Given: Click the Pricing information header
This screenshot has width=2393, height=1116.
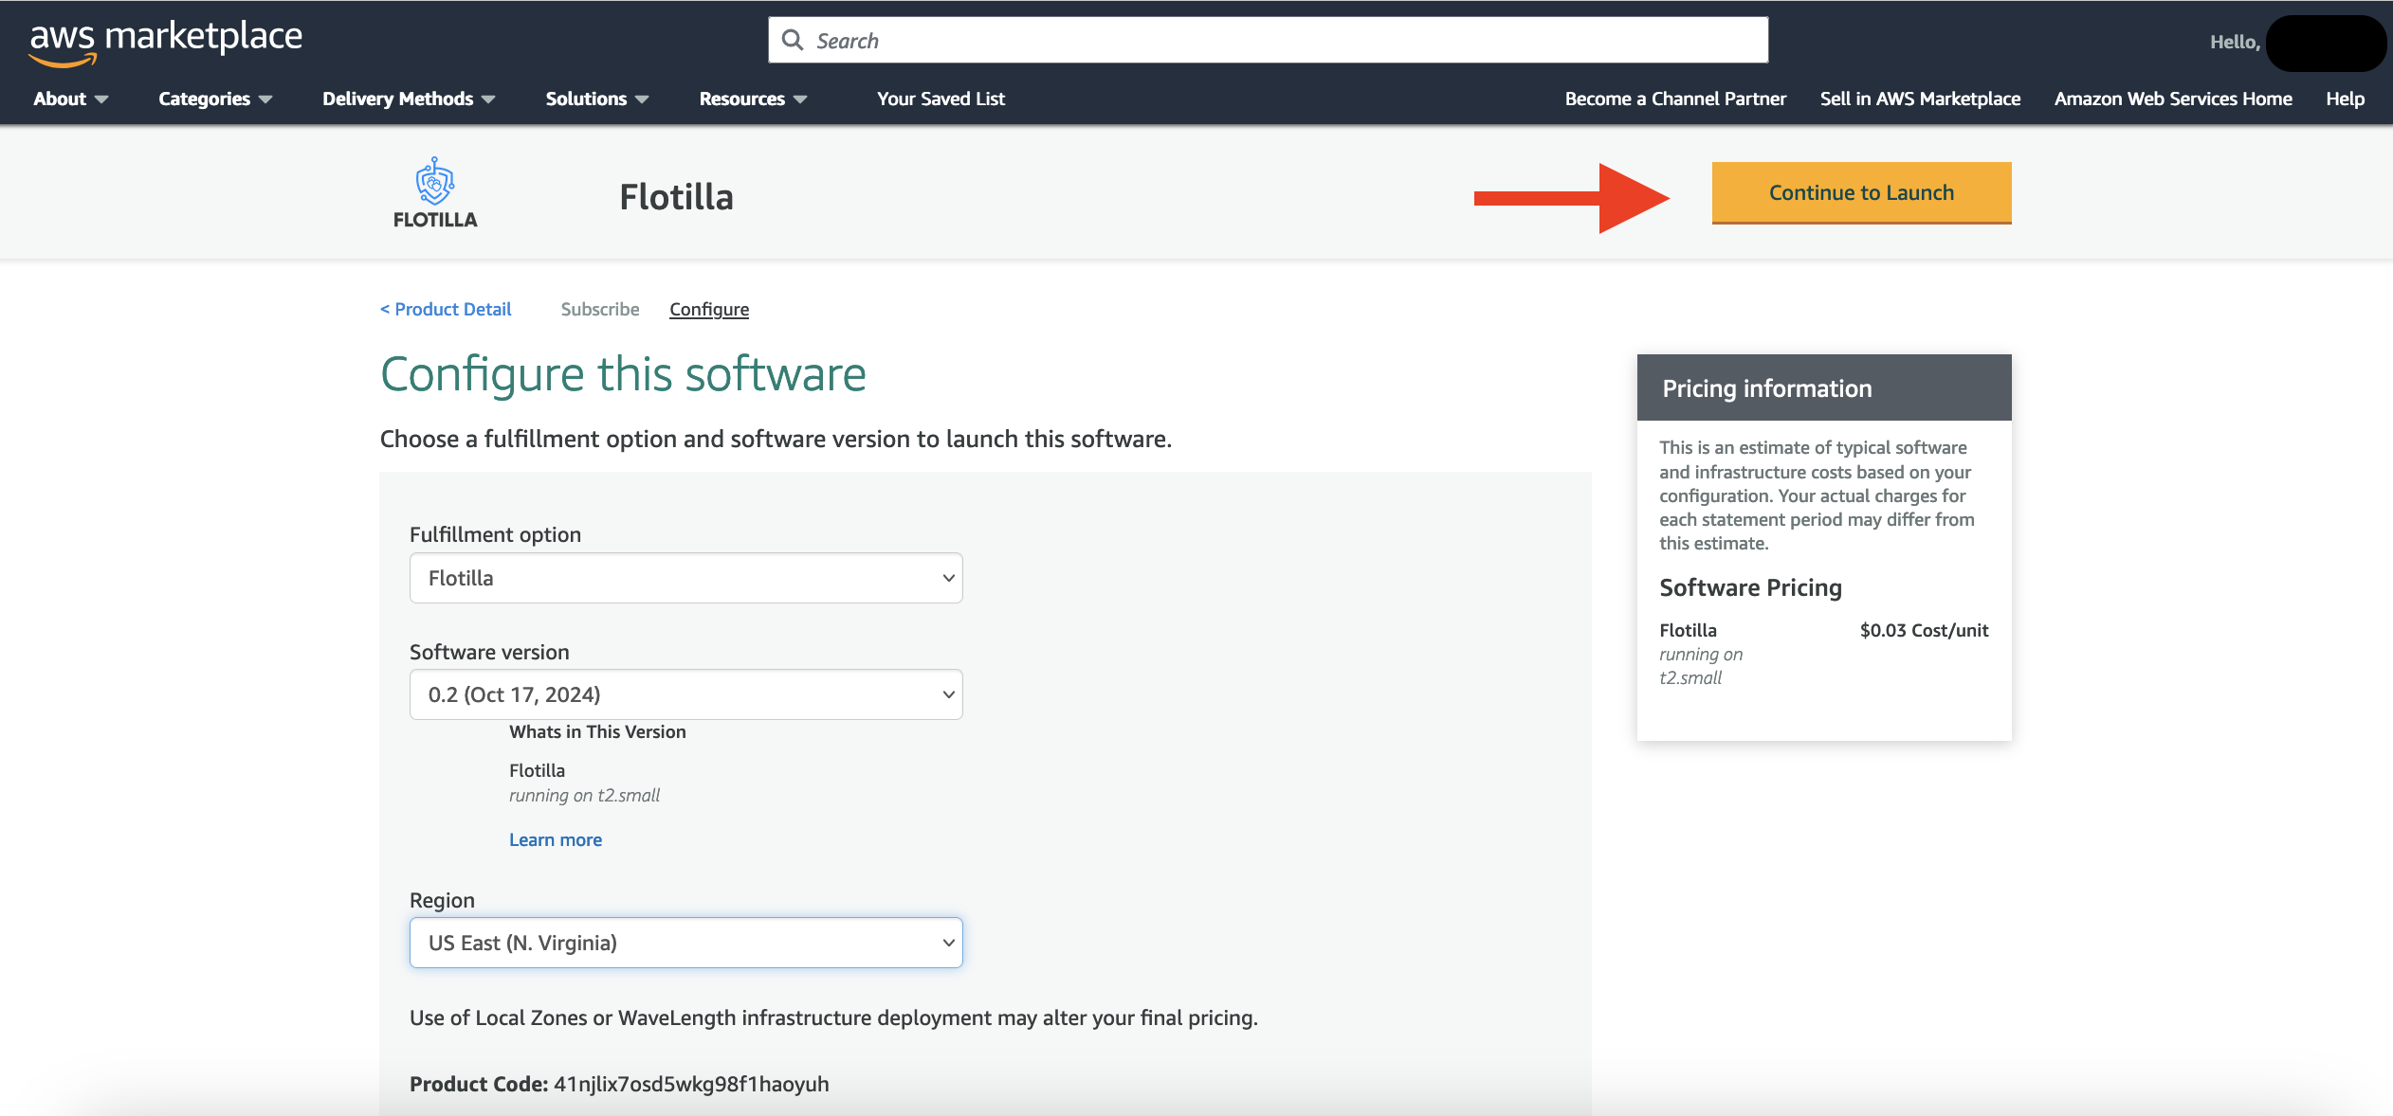Looking at the screenshot, I should click(1824, 387).
